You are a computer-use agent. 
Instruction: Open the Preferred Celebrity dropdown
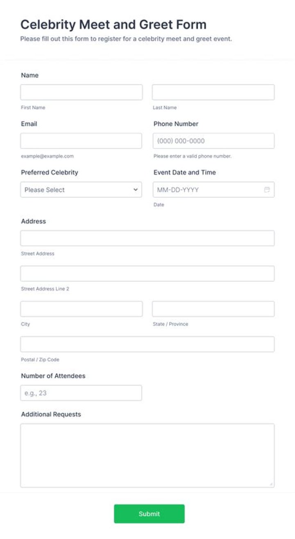coord(81,190)
